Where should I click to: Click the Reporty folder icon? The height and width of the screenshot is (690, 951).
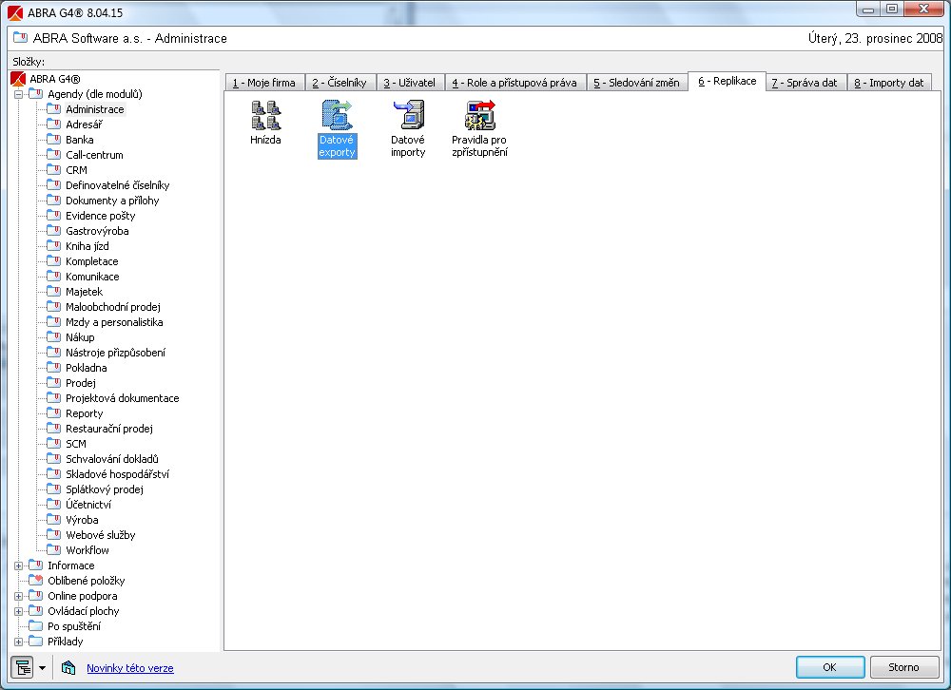(54, 412)
